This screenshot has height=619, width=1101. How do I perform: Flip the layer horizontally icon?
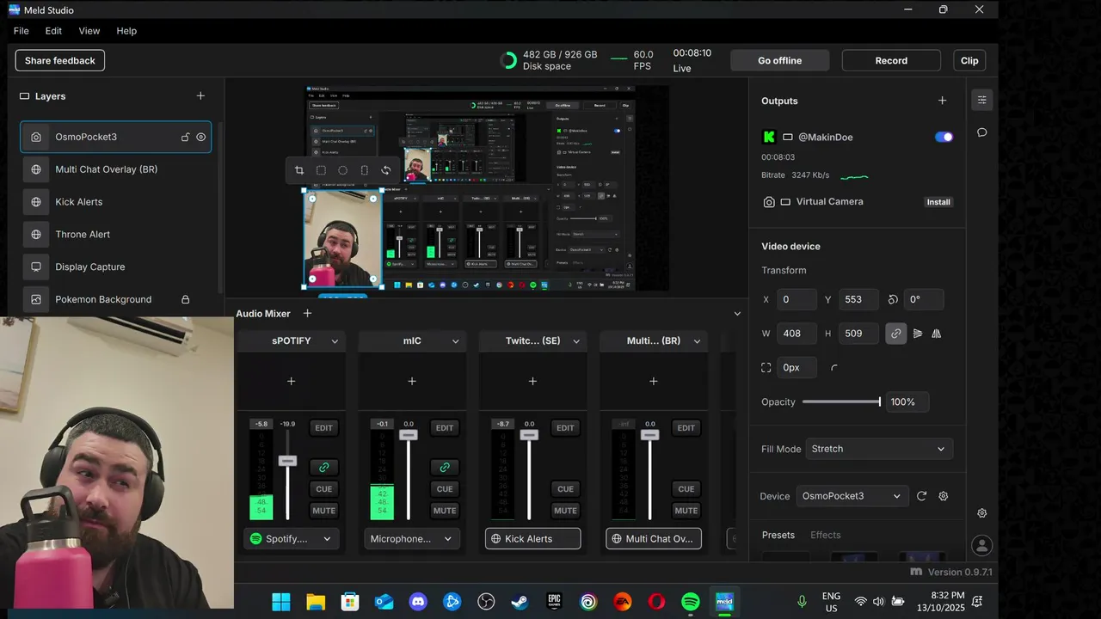[x=937, y=334]
